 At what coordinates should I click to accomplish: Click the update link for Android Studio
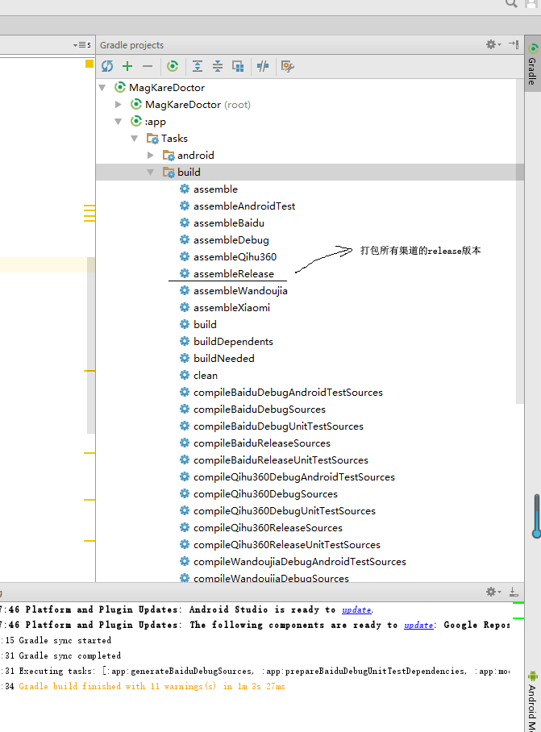tap(356, 609)
